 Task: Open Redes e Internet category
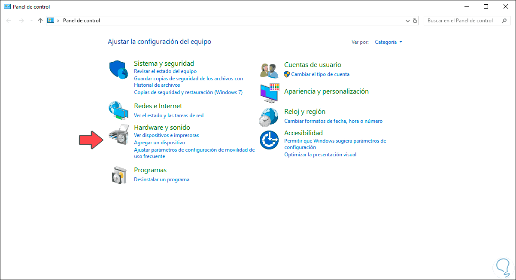(158, 106)
